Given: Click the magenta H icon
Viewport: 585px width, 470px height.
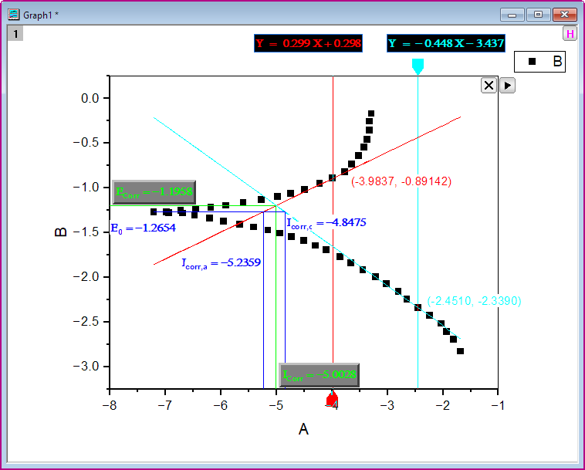Looking at the screenshot, I should coord(570,34).
